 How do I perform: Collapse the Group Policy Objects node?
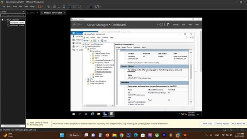[91, 63]
